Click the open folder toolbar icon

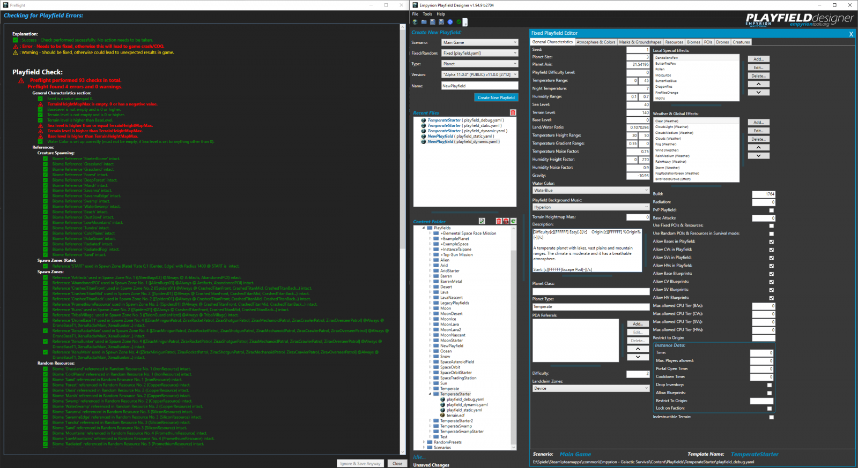(x=424, y=22)
